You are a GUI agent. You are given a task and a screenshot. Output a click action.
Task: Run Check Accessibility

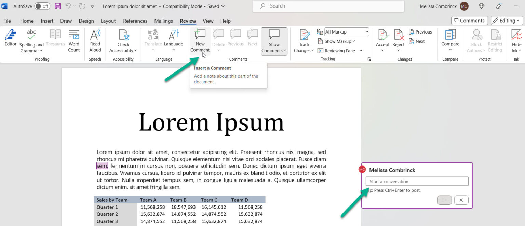click(x=123, y=41)
